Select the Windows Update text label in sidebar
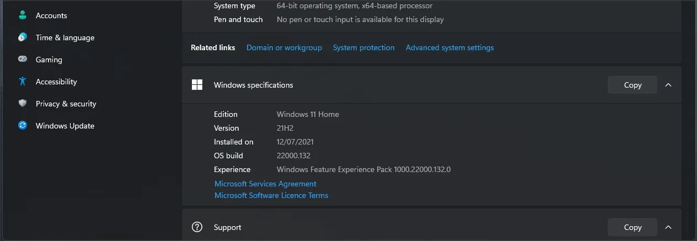Image resolution: width=697 pixels, height=241 pixels. 65,126
